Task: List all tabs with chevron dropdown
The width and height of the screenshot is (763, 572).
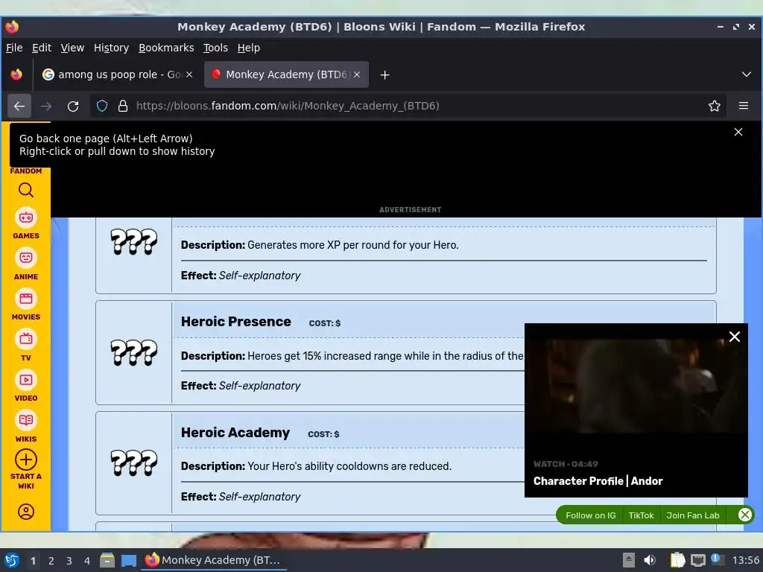Action: click(747, 74)
